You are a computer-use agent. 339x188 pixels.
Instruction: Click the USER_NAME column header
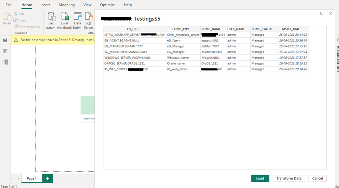238,29
